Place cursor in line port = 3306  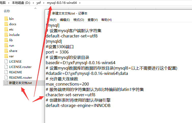[x=57, y=52]
